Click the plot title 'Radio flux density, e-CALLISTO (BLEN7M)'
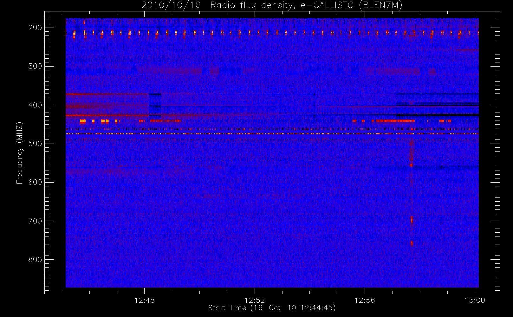Image resolution: width=513 pixels, height=317 pixels. pos(306,5)
